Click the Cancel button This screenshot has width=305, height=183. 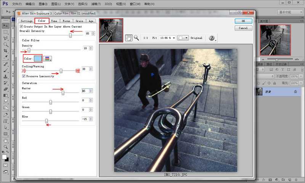click(243, 28)
